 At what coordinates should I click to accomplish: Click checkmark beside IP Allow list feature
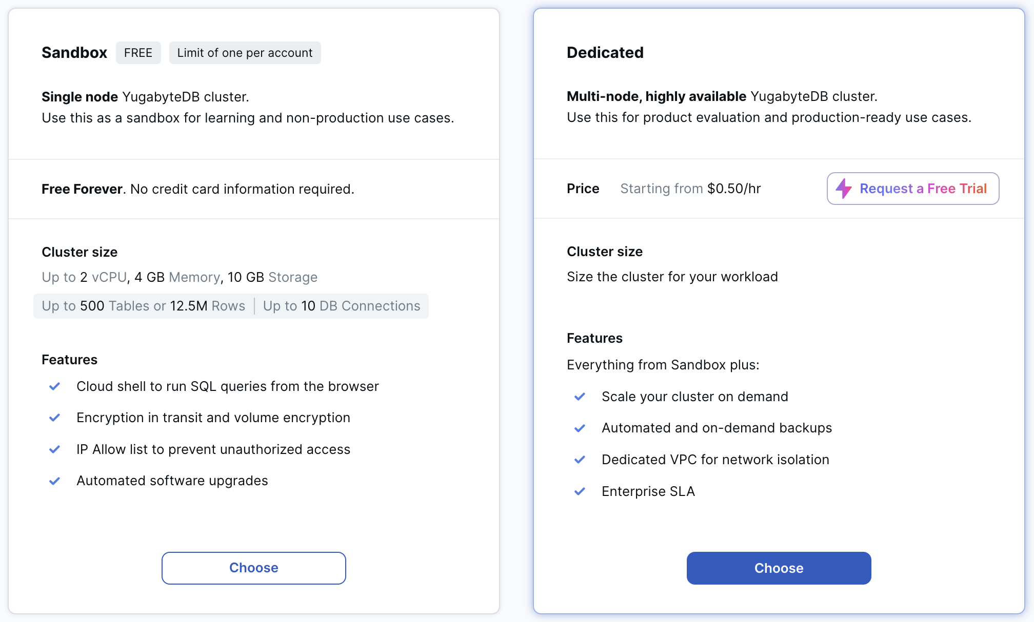coord(55,449)
